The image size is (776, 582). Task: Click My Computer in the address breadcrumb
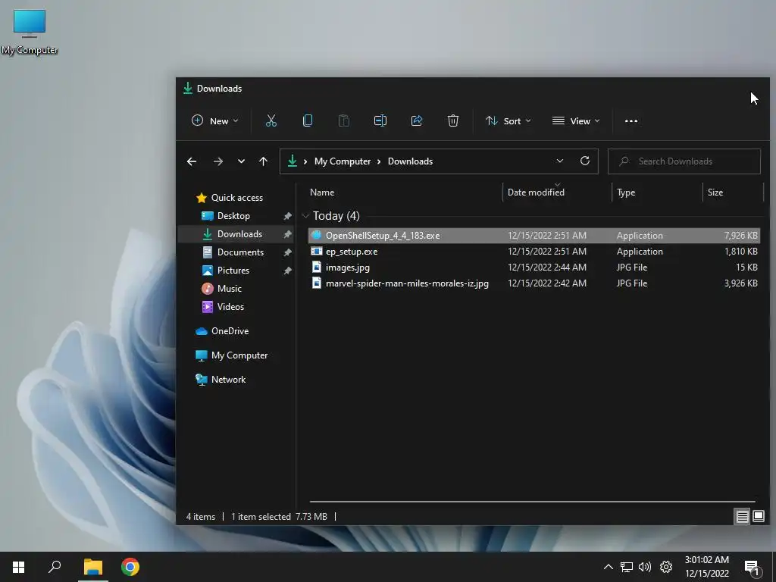343,161
